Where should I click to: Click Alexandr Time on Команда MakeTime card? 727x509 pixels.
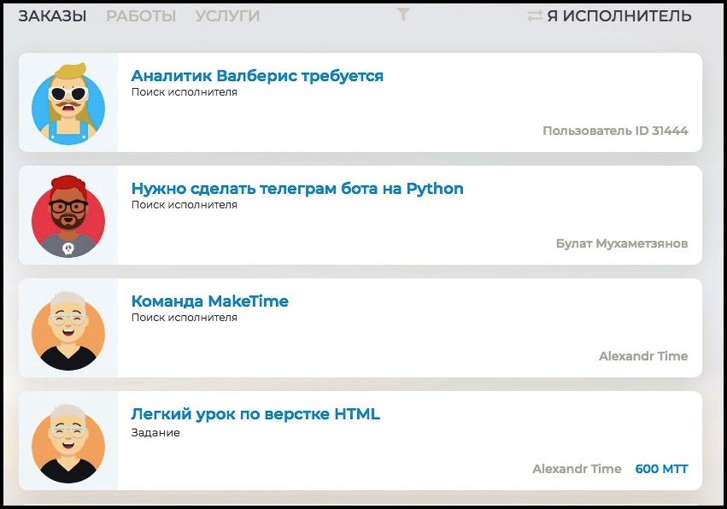coord(642,356)
